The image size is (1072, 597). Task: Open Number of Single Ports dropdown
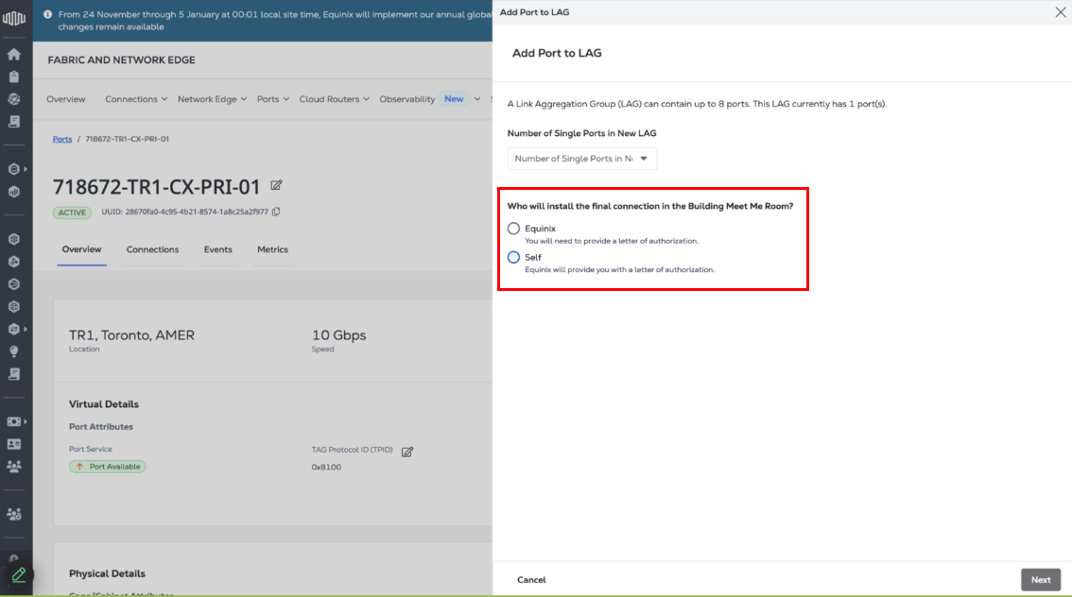click(581, 159)
